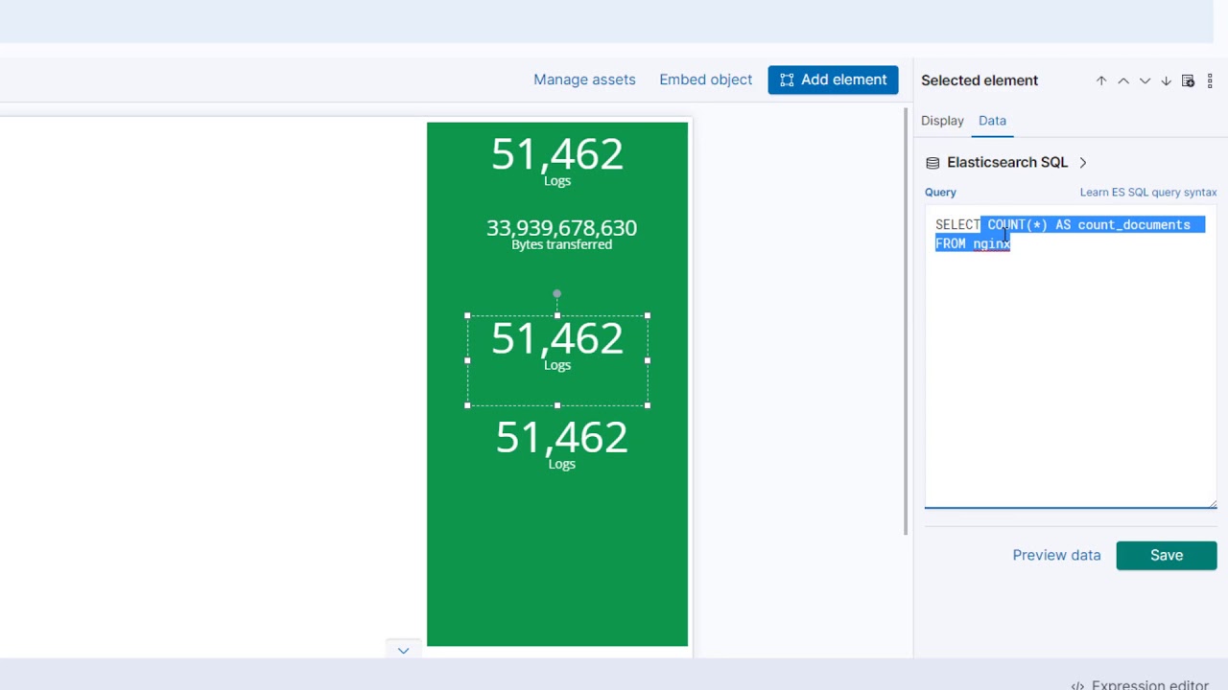1228x690 pixels.
Task: Click the Elasticsearch SQL heading text
Action: coord(1007,163)
